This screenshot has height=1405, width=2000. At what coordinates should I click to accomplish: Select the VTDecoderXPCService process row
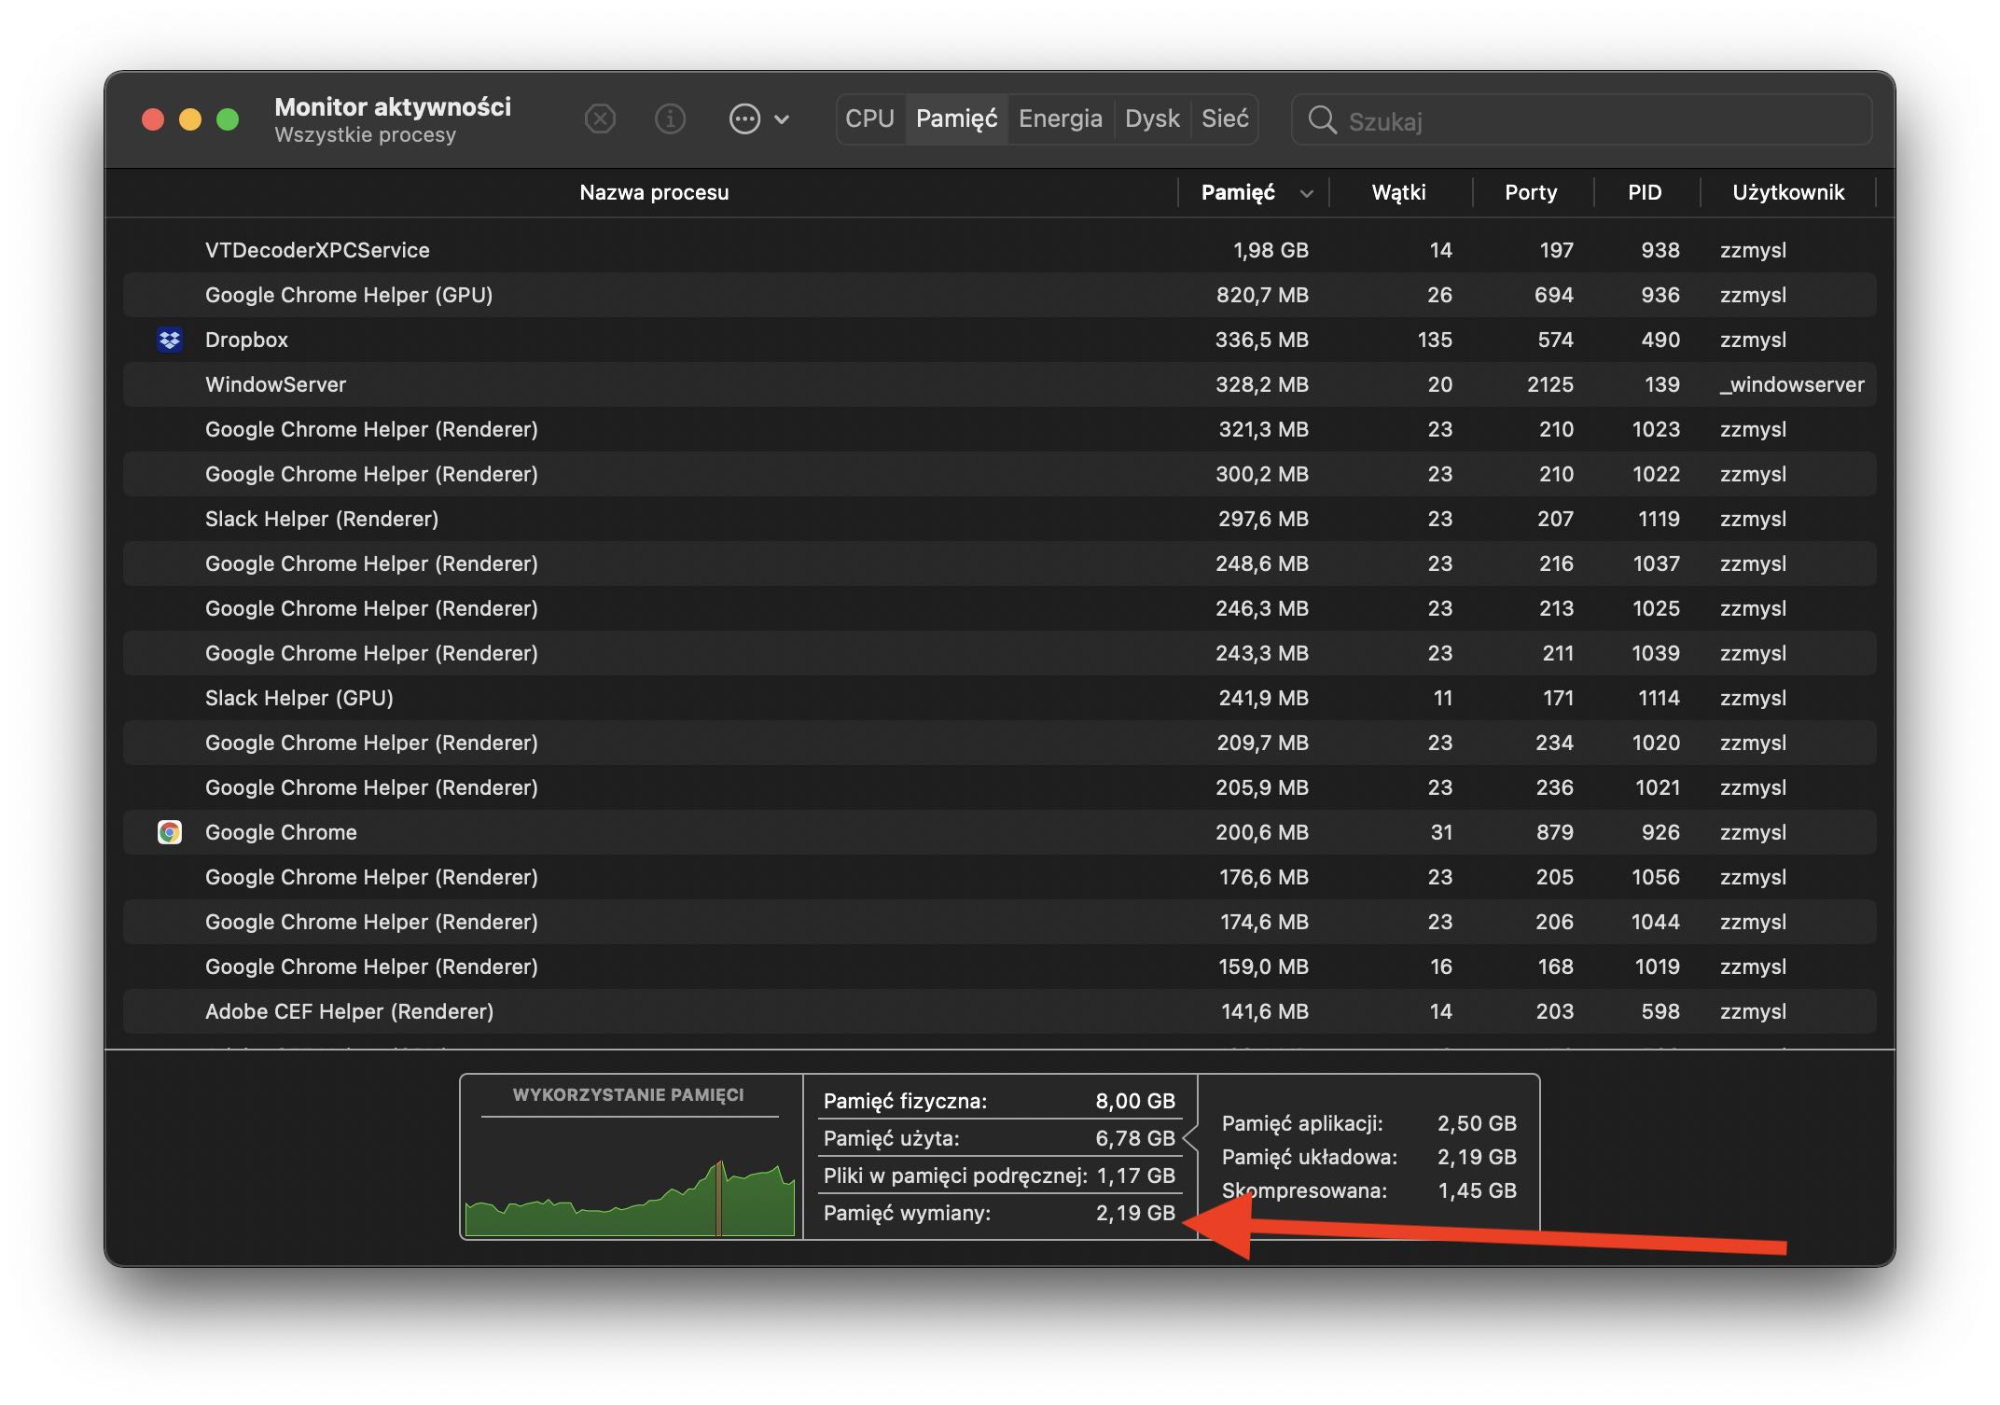(1000, 250)
